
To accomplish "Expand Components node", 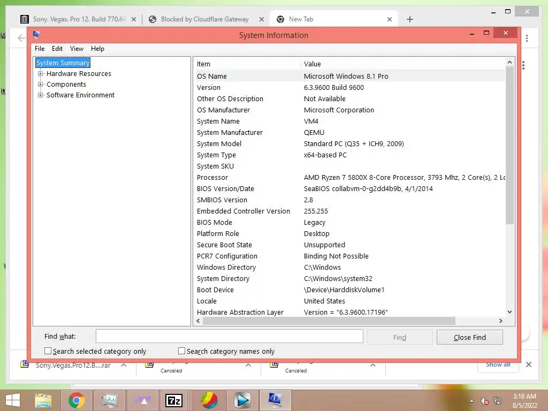I will 40,84.
